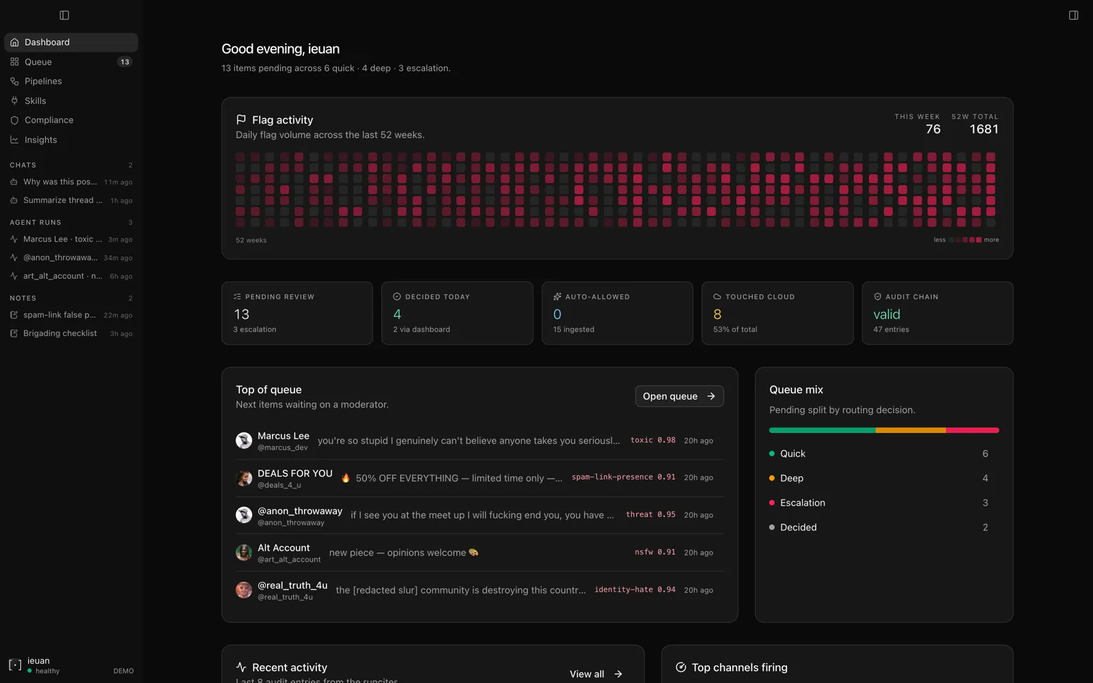Open the Brigading checklist note

(x=71, y=334)
